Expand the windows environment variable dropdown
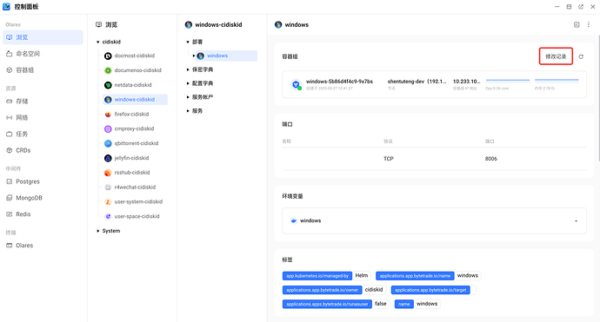This screenshot has height=322, width=600. (x=576, y=220)
